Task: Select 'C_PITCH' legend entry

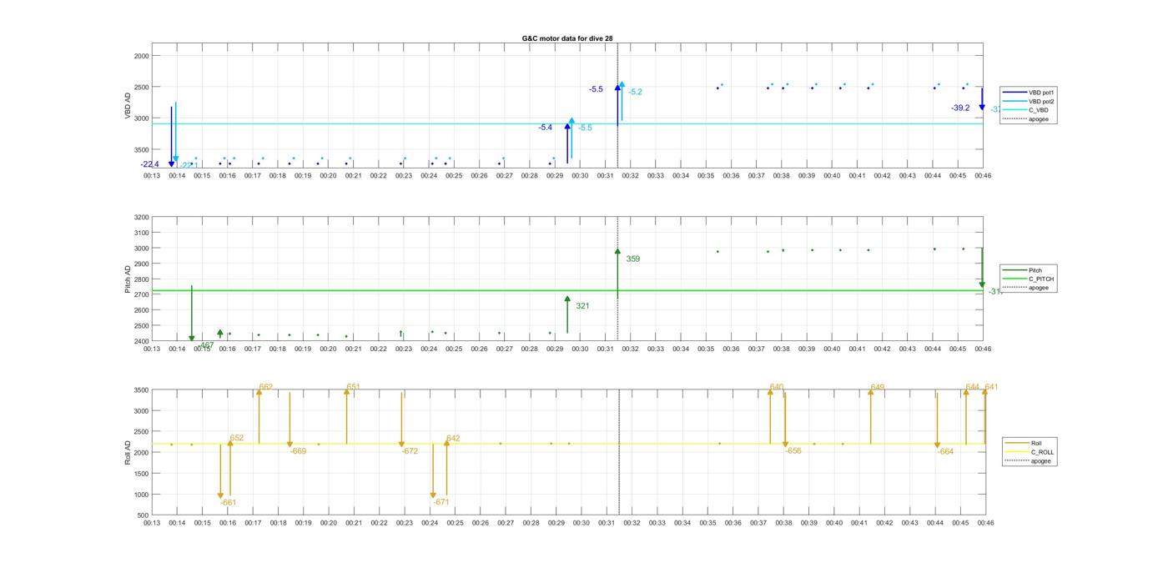Action: (x=1028, y=279)
